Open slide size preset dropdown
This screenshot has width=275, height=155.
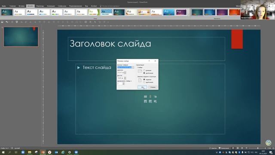(x=133, y=67)
